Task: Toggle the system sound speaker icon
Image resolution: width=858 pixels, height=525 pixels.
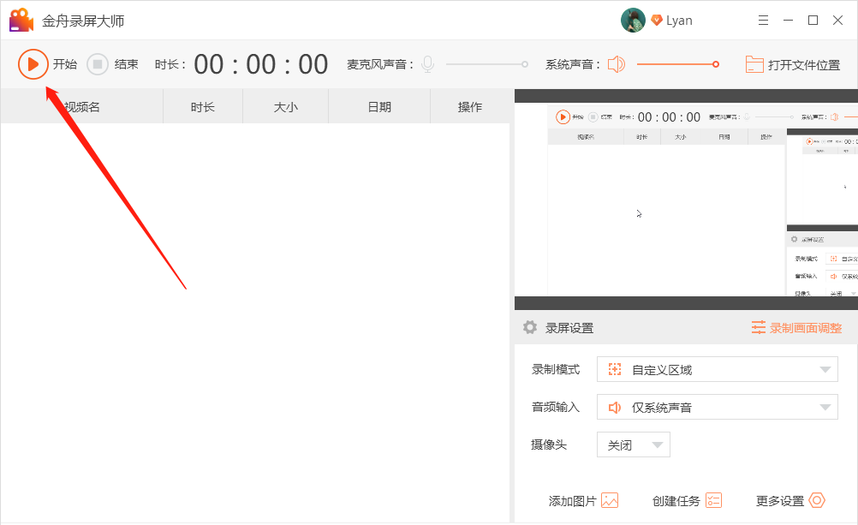Action: [617, 64]
